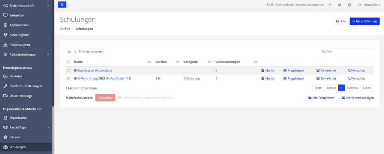Click the sidebar vertical scrollbar

[53, 130]
